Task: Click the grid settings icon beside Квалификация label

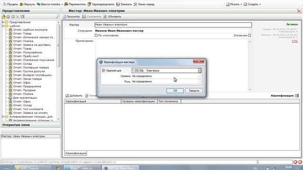Action: pos(297,95)
